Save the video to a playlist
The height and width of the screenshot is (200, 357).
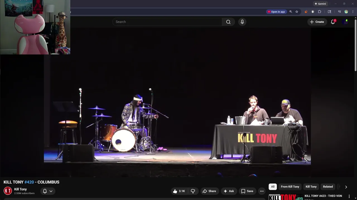[x=247, y=191]
